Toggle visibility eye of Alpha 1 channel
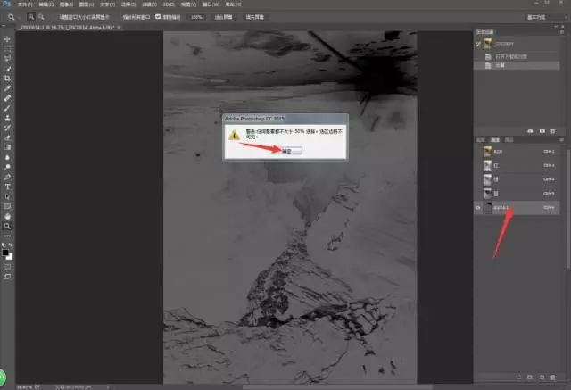Image resolution: width=571 pixels, height=390 pixels. (476, 207)
